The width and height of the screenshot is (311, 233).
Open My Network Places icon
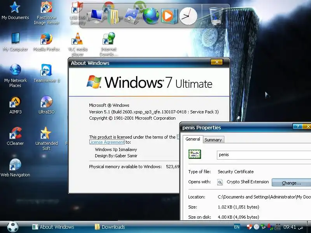(x=15, y=76)
